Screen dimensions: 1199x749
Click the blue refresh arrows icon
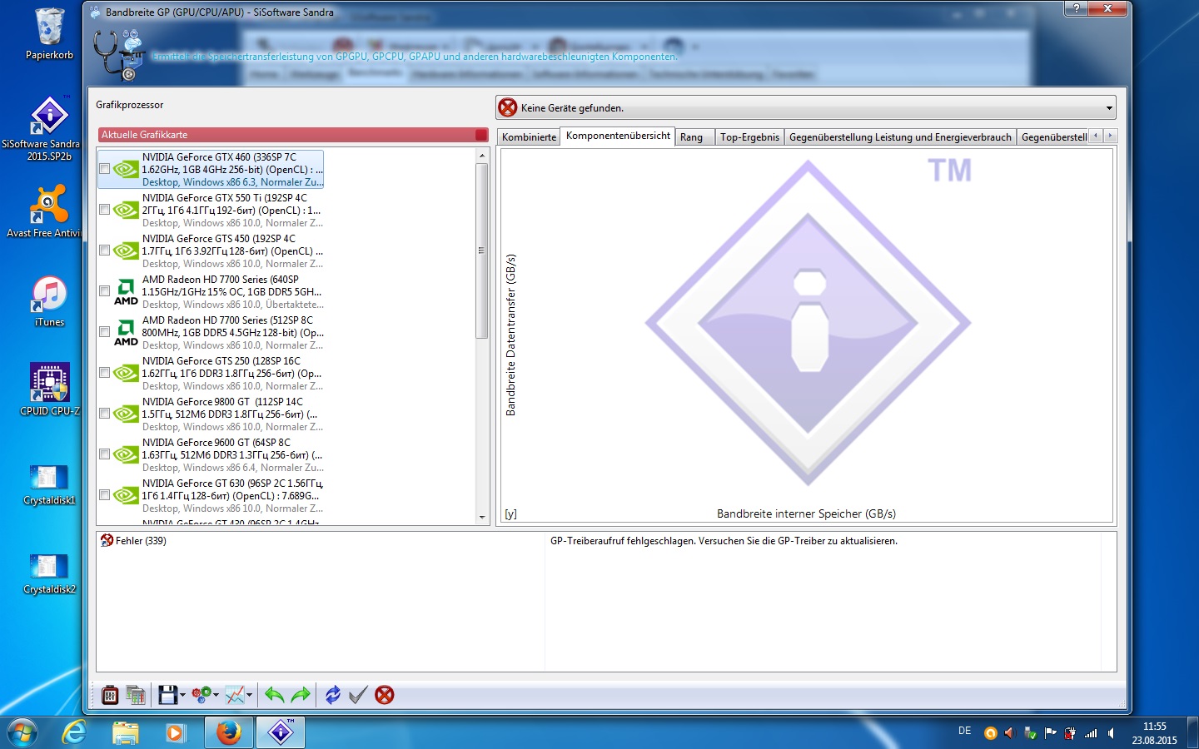click(332, 695)
